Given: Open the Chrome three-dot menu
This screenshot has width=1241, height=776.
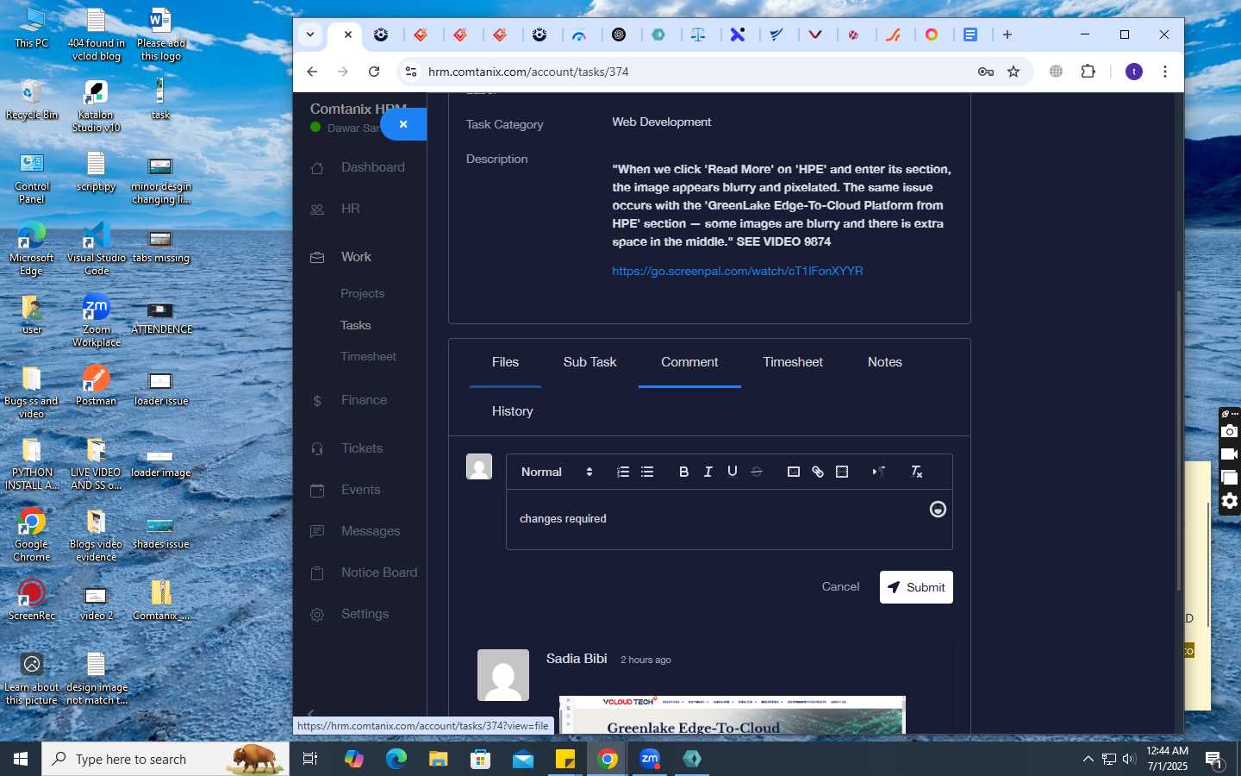Looking at the screenshot, I should [1165, 72].
